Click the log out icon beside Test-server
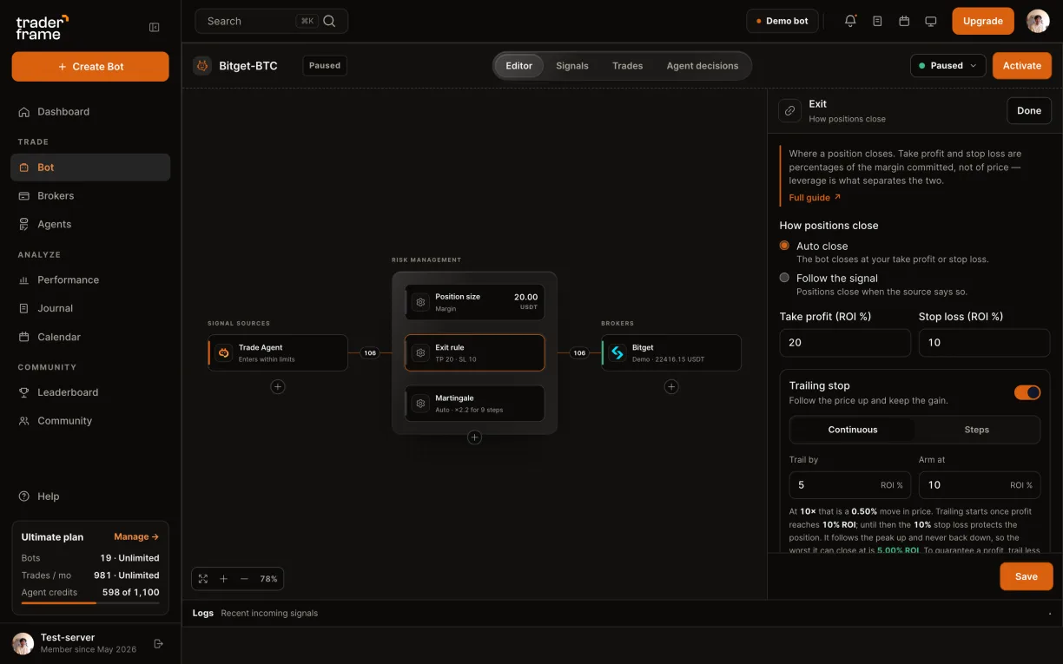The height and width of the screenshot is (664, 1063). tap(158, 643)
